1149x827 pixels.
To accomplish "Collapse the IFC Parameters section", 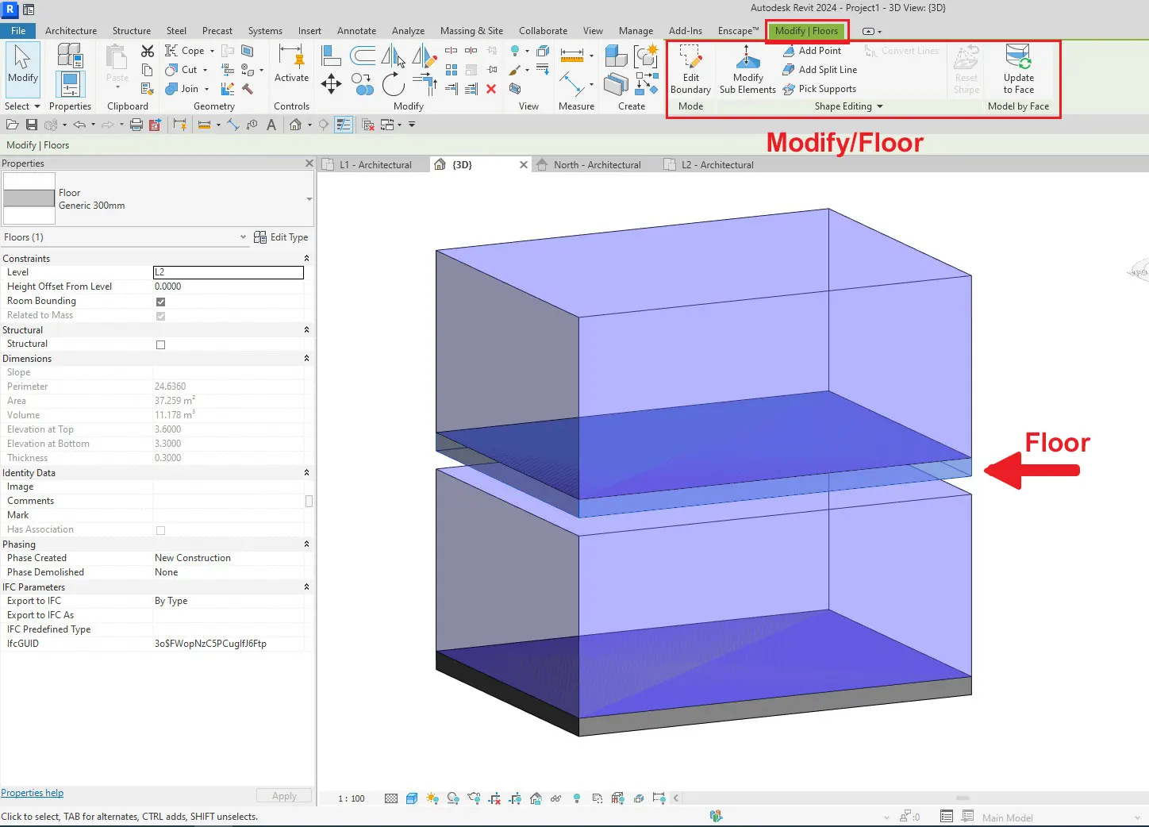I will (x=306, y=587).
